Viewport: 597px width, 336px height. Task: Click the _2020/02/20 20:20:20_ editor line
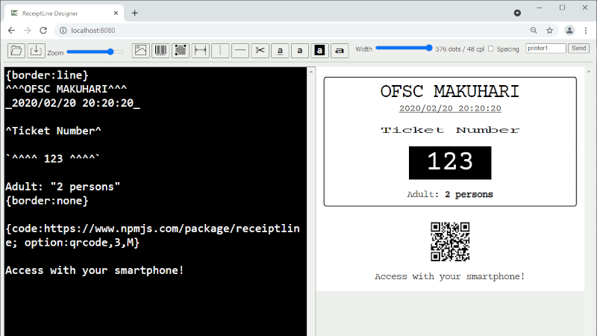coord(72,103)
